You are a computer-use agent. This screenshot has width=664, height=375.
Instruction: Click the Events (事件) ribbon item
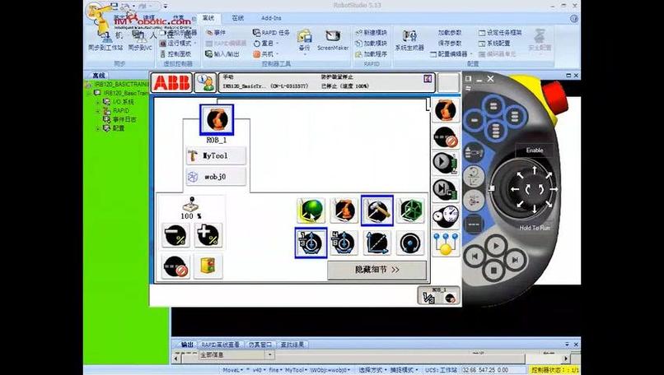point(216,33)
